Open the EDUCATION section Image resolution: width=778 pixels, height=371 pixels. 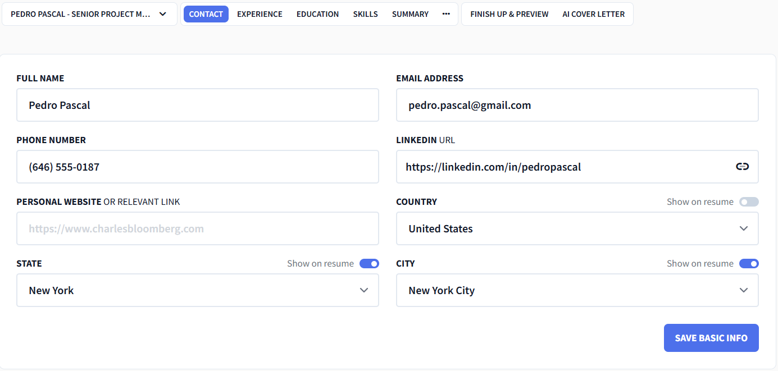(317, 13)
